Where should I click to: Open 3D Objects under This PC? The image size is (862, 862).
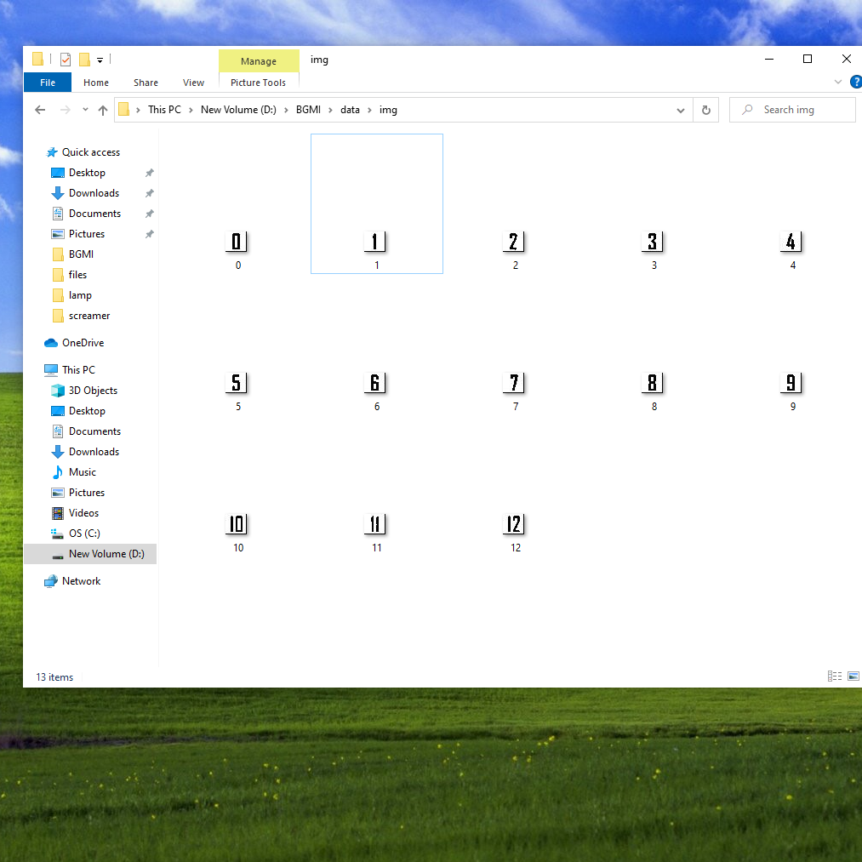click(x=93, y=391)
